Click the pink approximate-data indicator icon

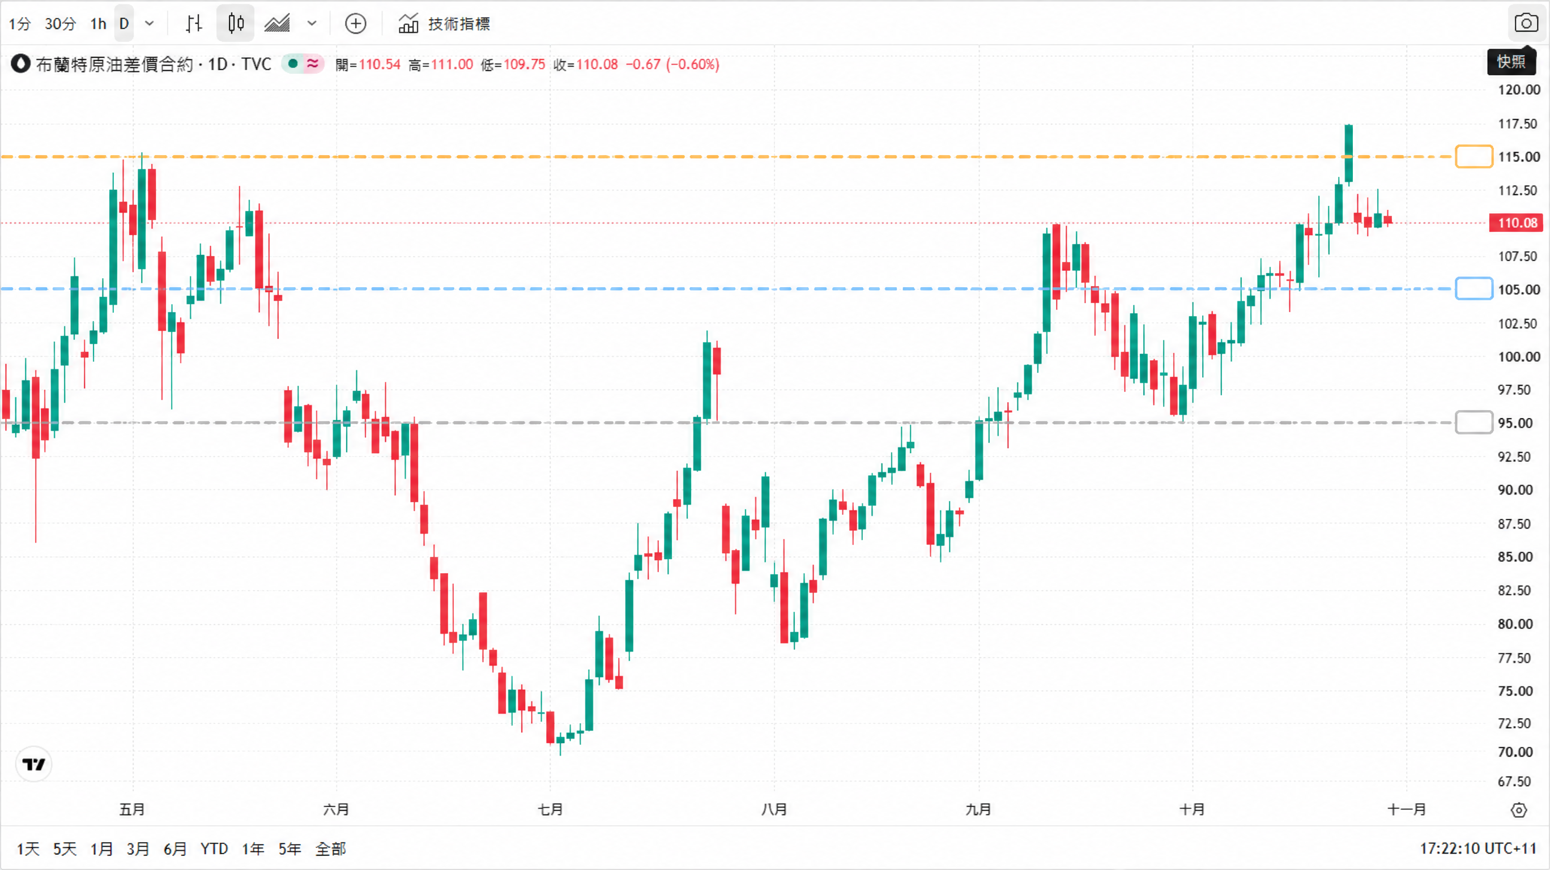(x=313, y=63)
